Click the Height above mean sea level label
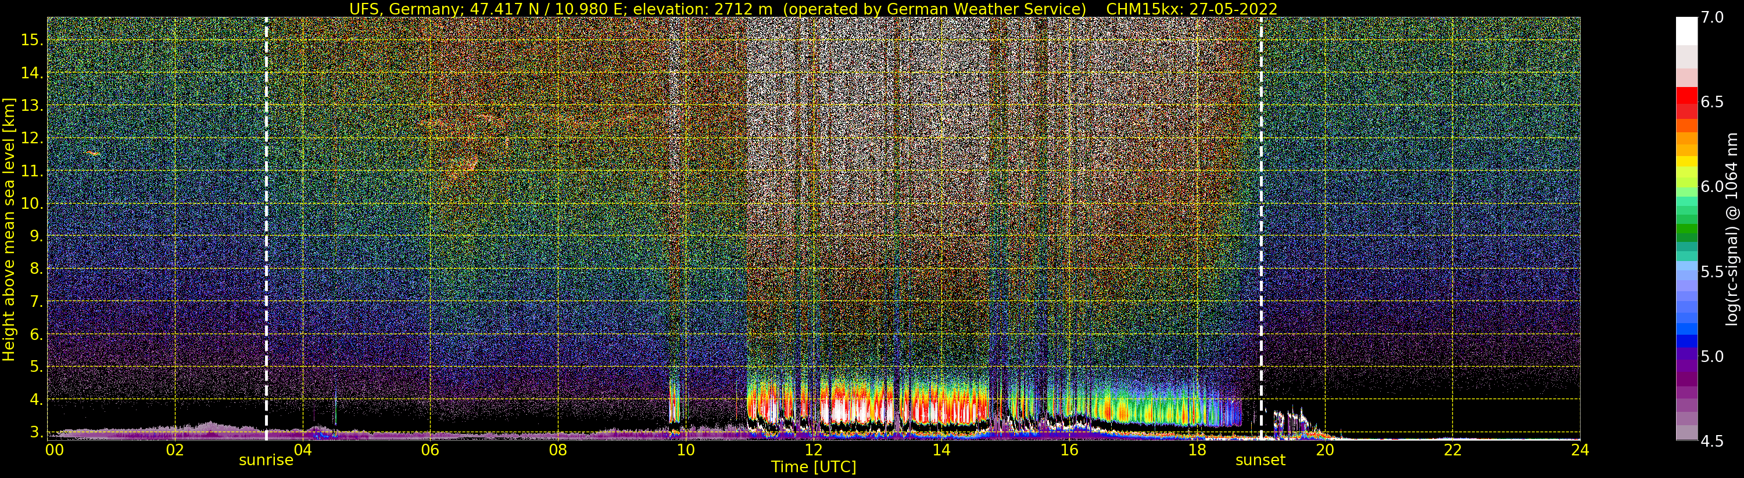The image size is (1744, 478). 9,229
